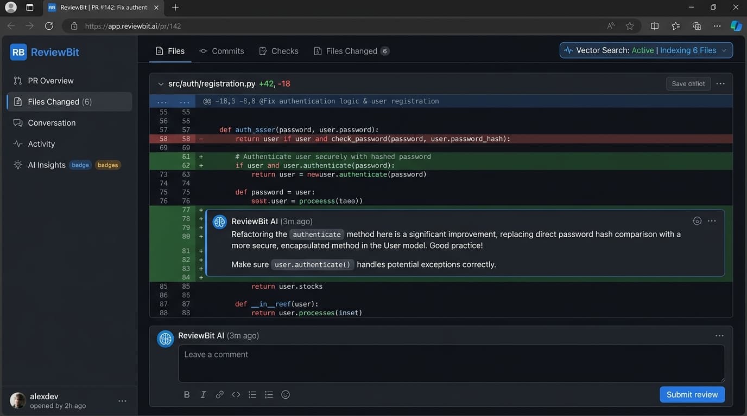
Task: Insert code block with angle-brackets icon
Action: (x=236, y=394)
